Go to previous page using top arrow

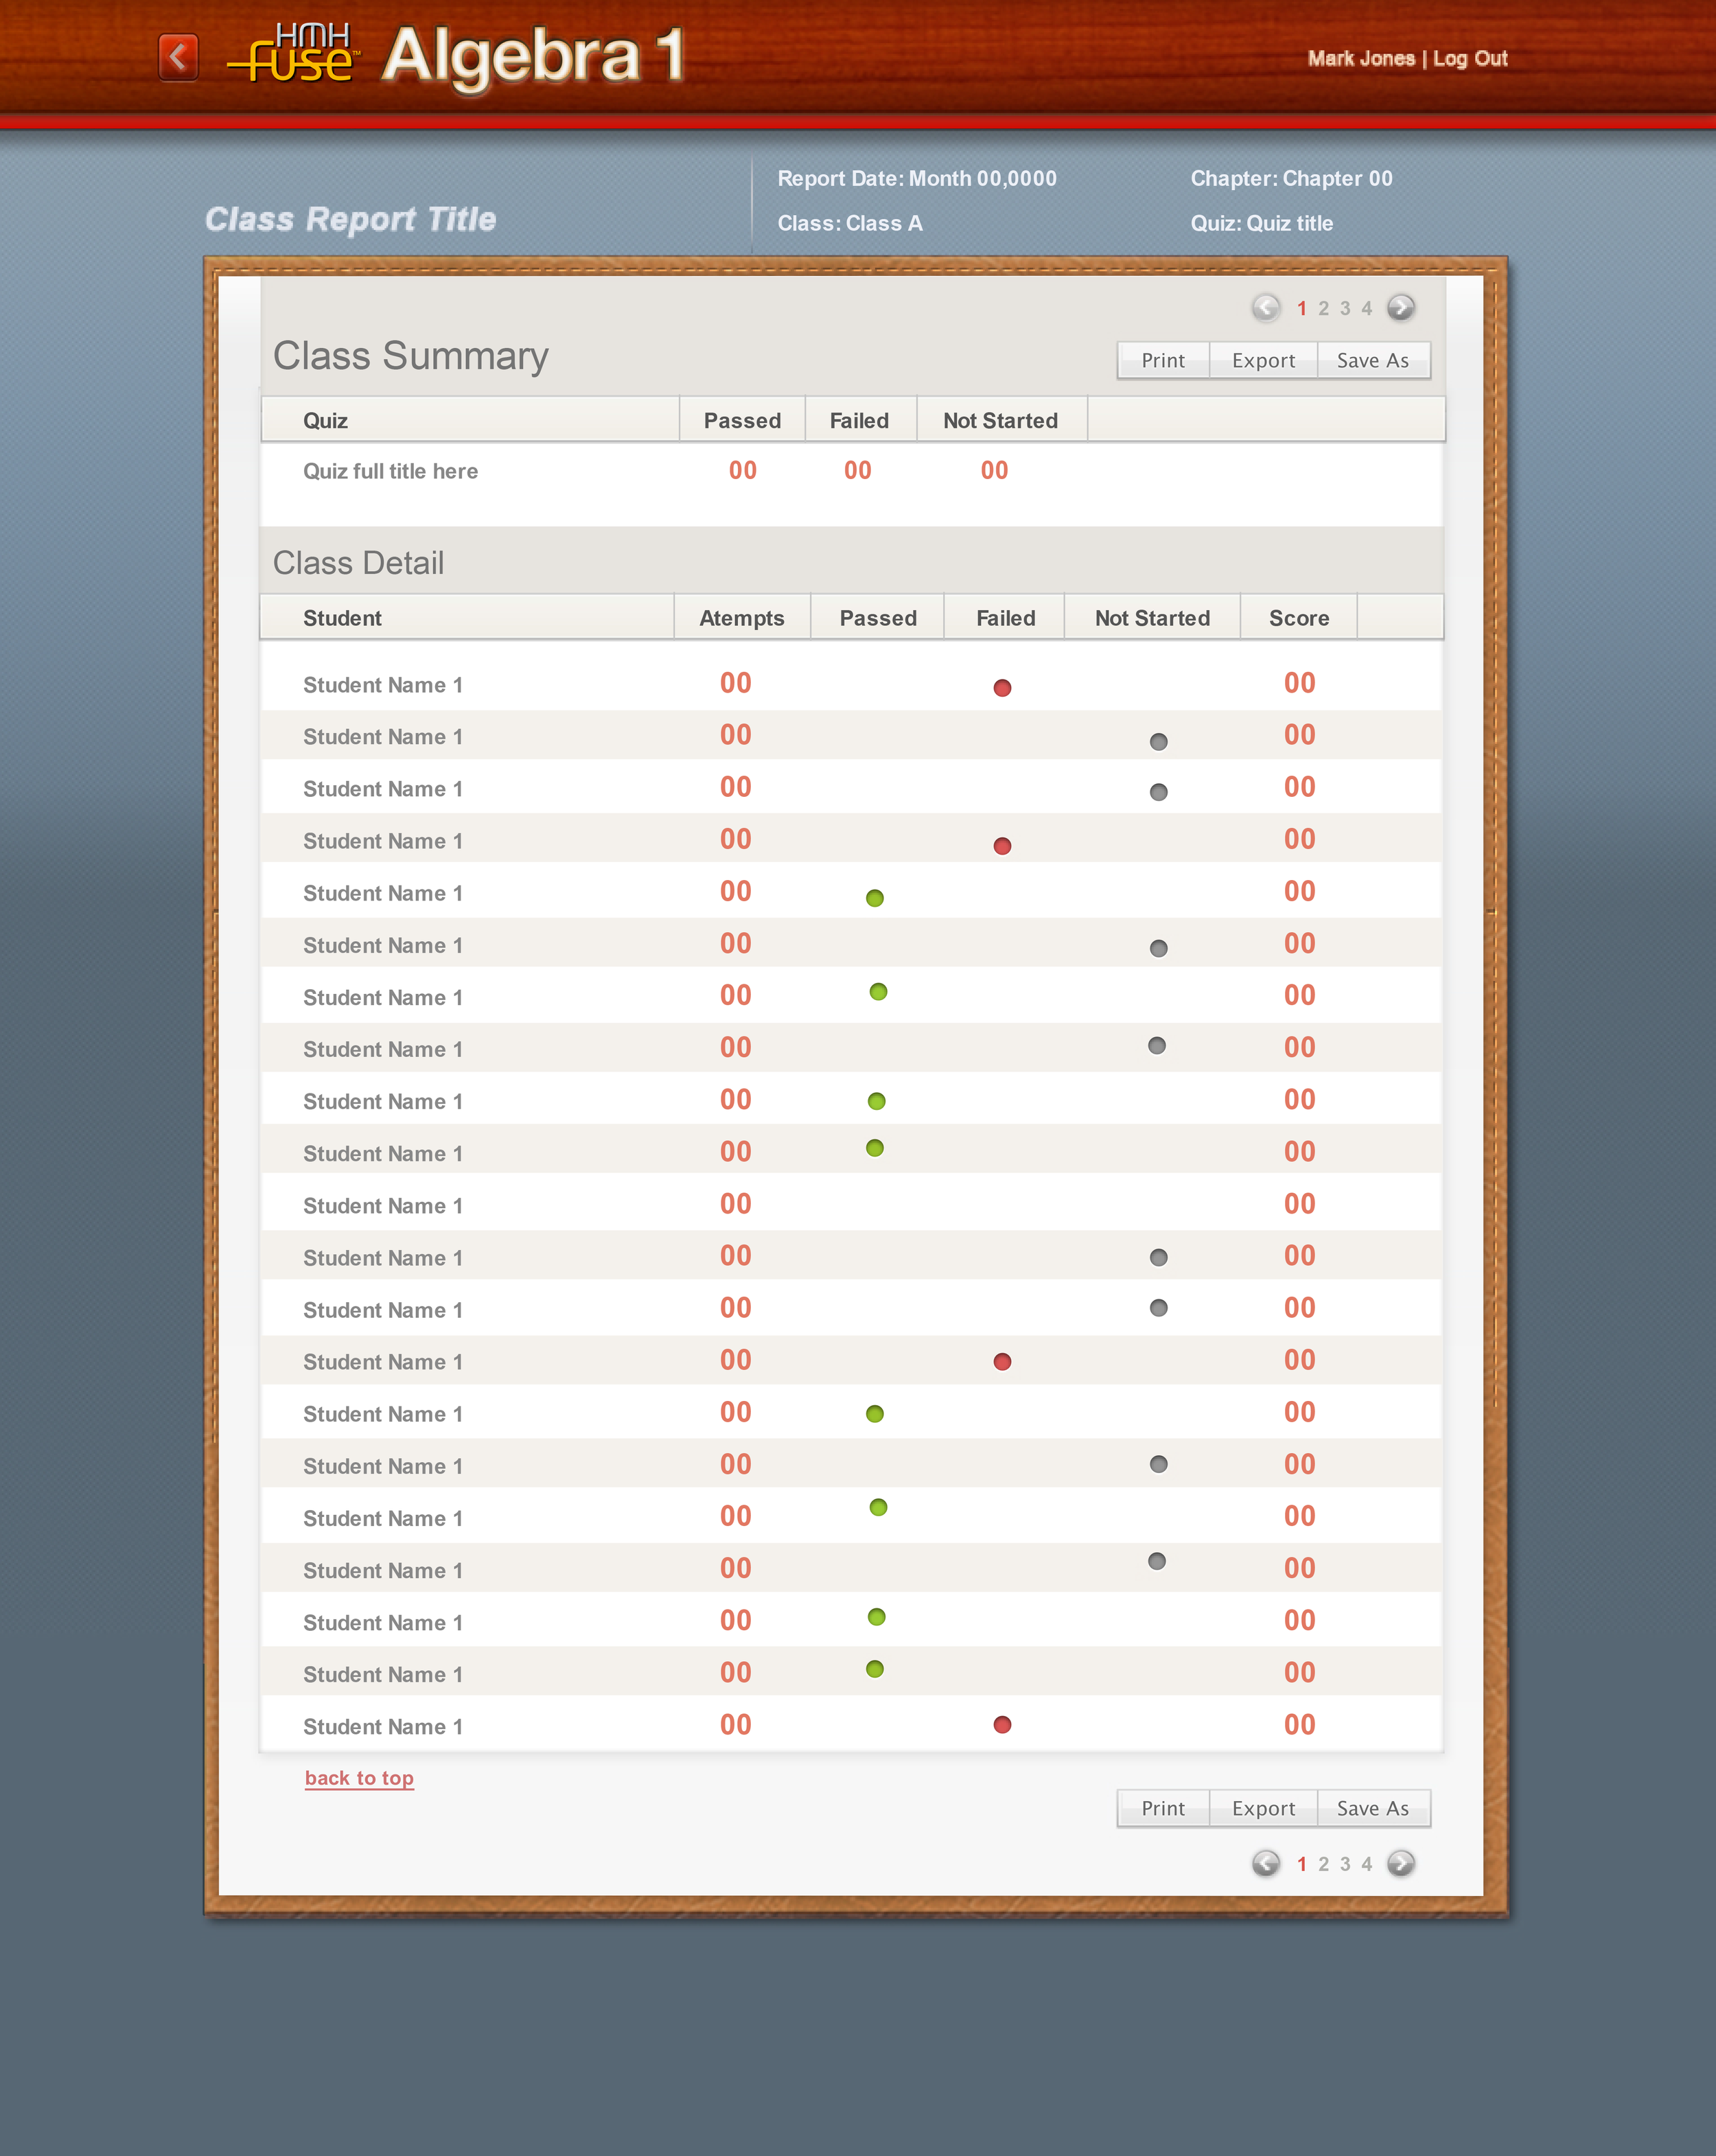tap(1265, 307)
